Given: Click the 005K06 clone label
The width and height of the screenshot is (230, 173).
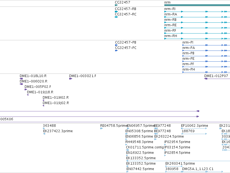Looking at the screenshot, I should click(7, 119).
